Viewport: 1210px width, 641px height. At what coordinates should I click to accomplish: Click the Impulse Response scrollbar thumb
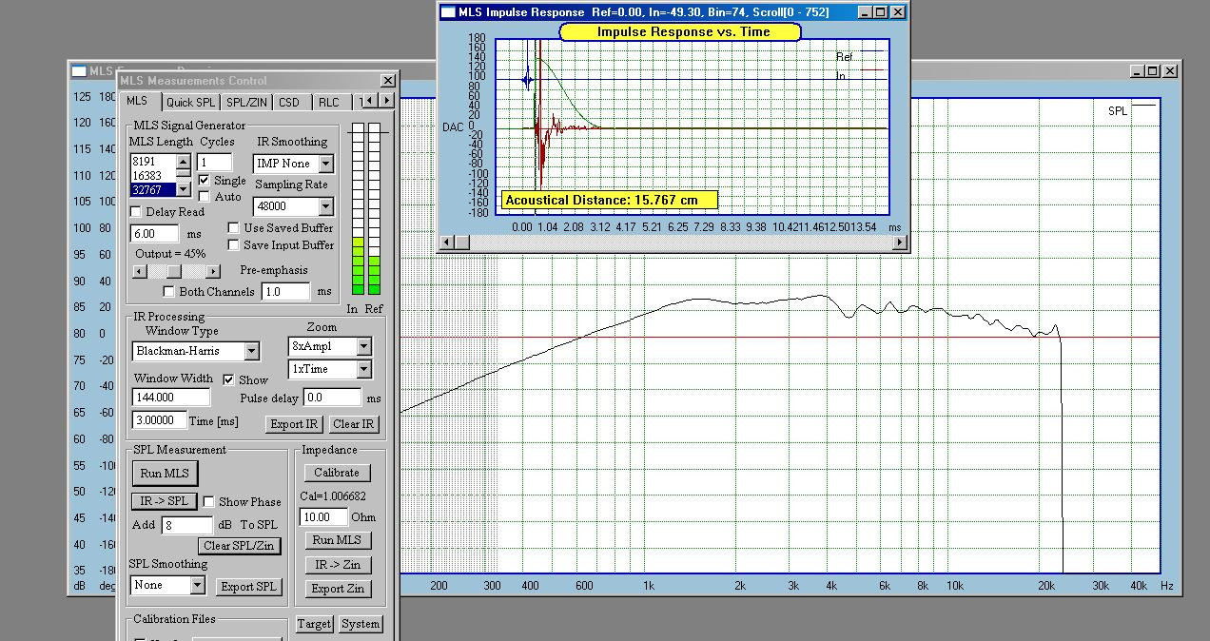(x=462, y=242)
